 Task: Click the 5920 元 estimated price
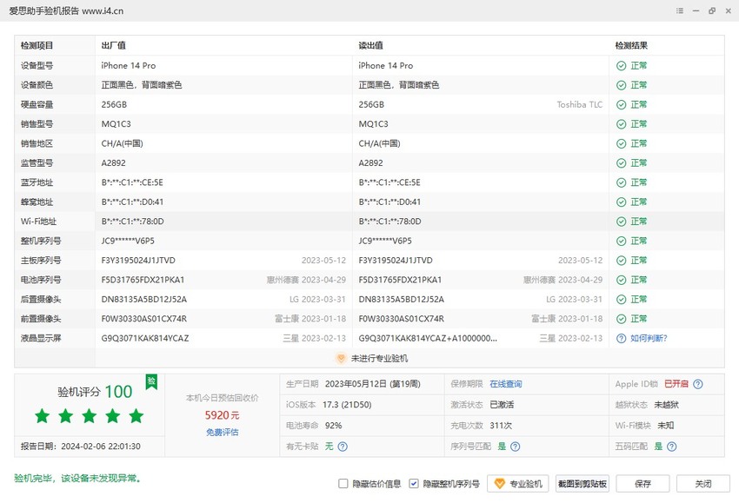222,415
